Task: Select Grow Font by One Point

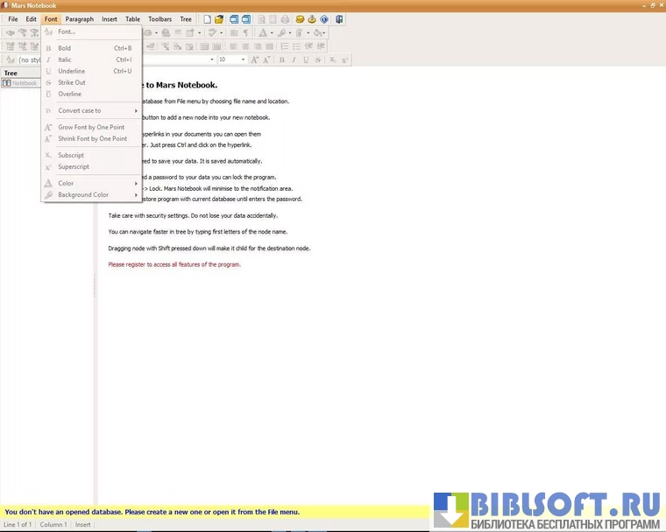Action: (x=91, y=127)
